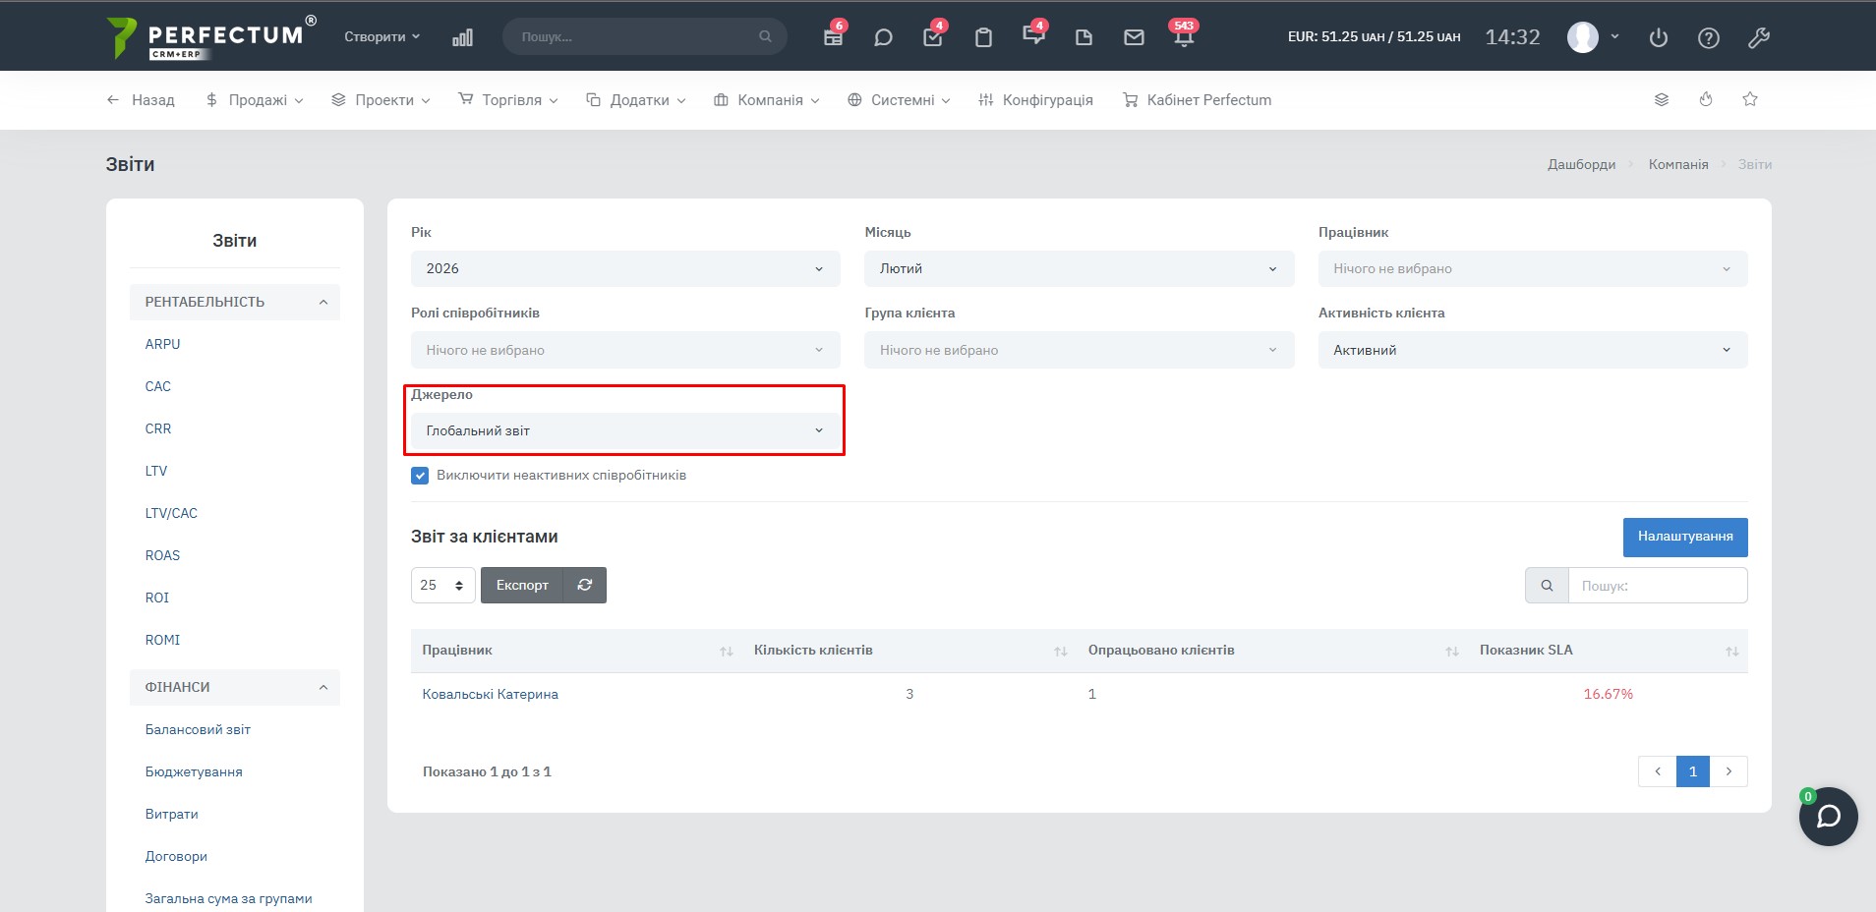Open the bar chart statistics icon

[462, 37]
